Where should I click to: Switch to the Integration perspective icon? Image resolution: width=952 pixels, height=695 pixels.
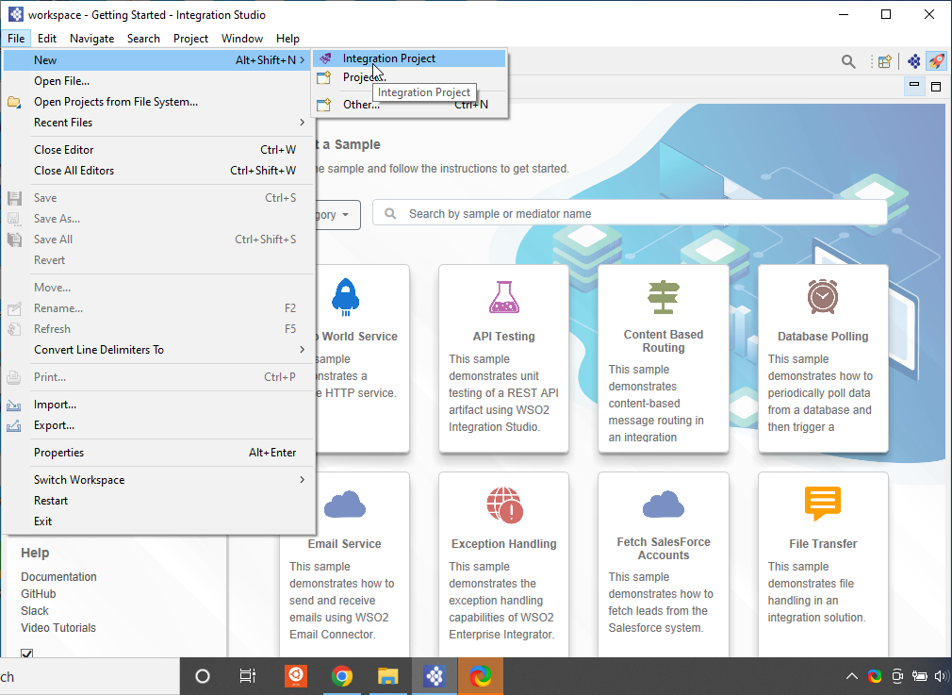coord(913,61)
